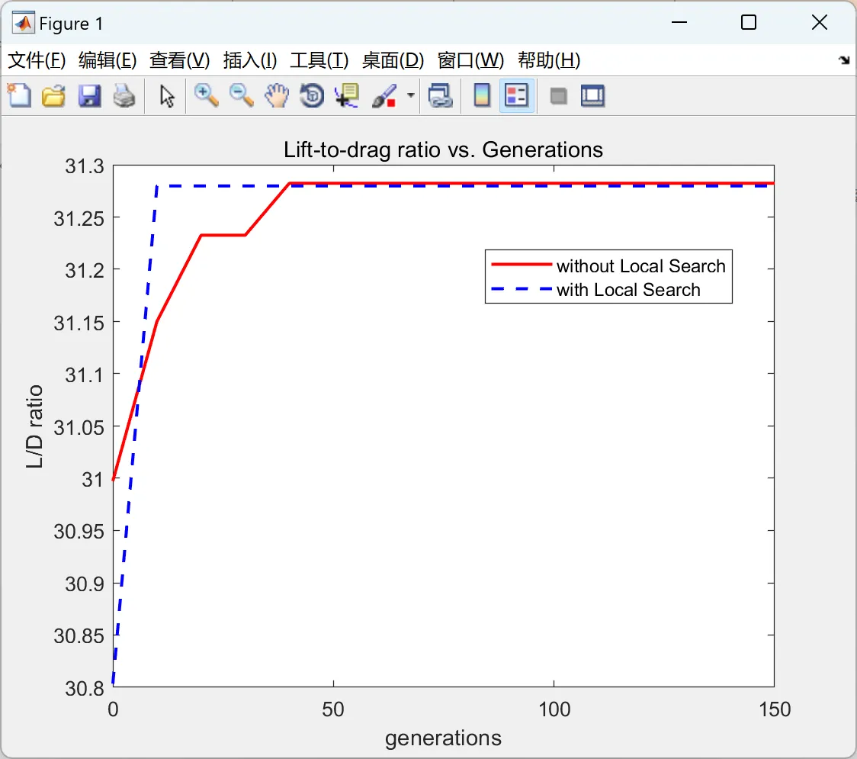Viewport: 857px width, 759px height.
Task: Select the Rotate 3D tool
Action: pos(312,95)
